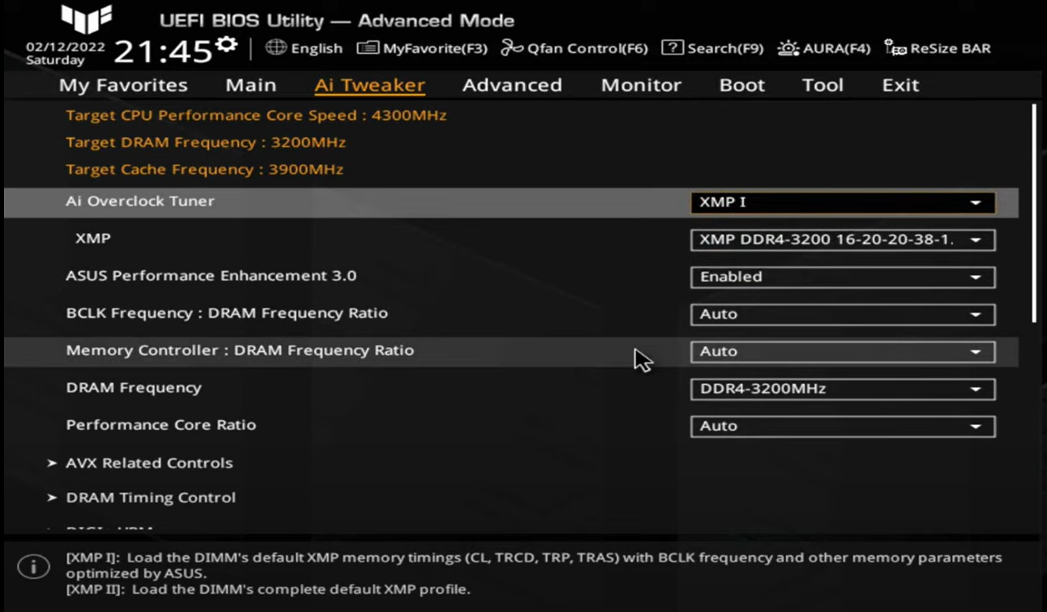The height and width of the screenshot is (612, 1047).
Task: Click the ASUS TUF logo
Action: (x=87, y=18)
